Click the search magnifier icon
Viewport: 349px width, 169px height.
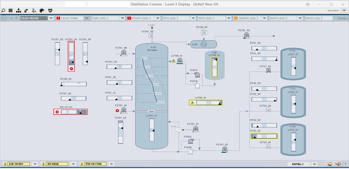point(3,11)
